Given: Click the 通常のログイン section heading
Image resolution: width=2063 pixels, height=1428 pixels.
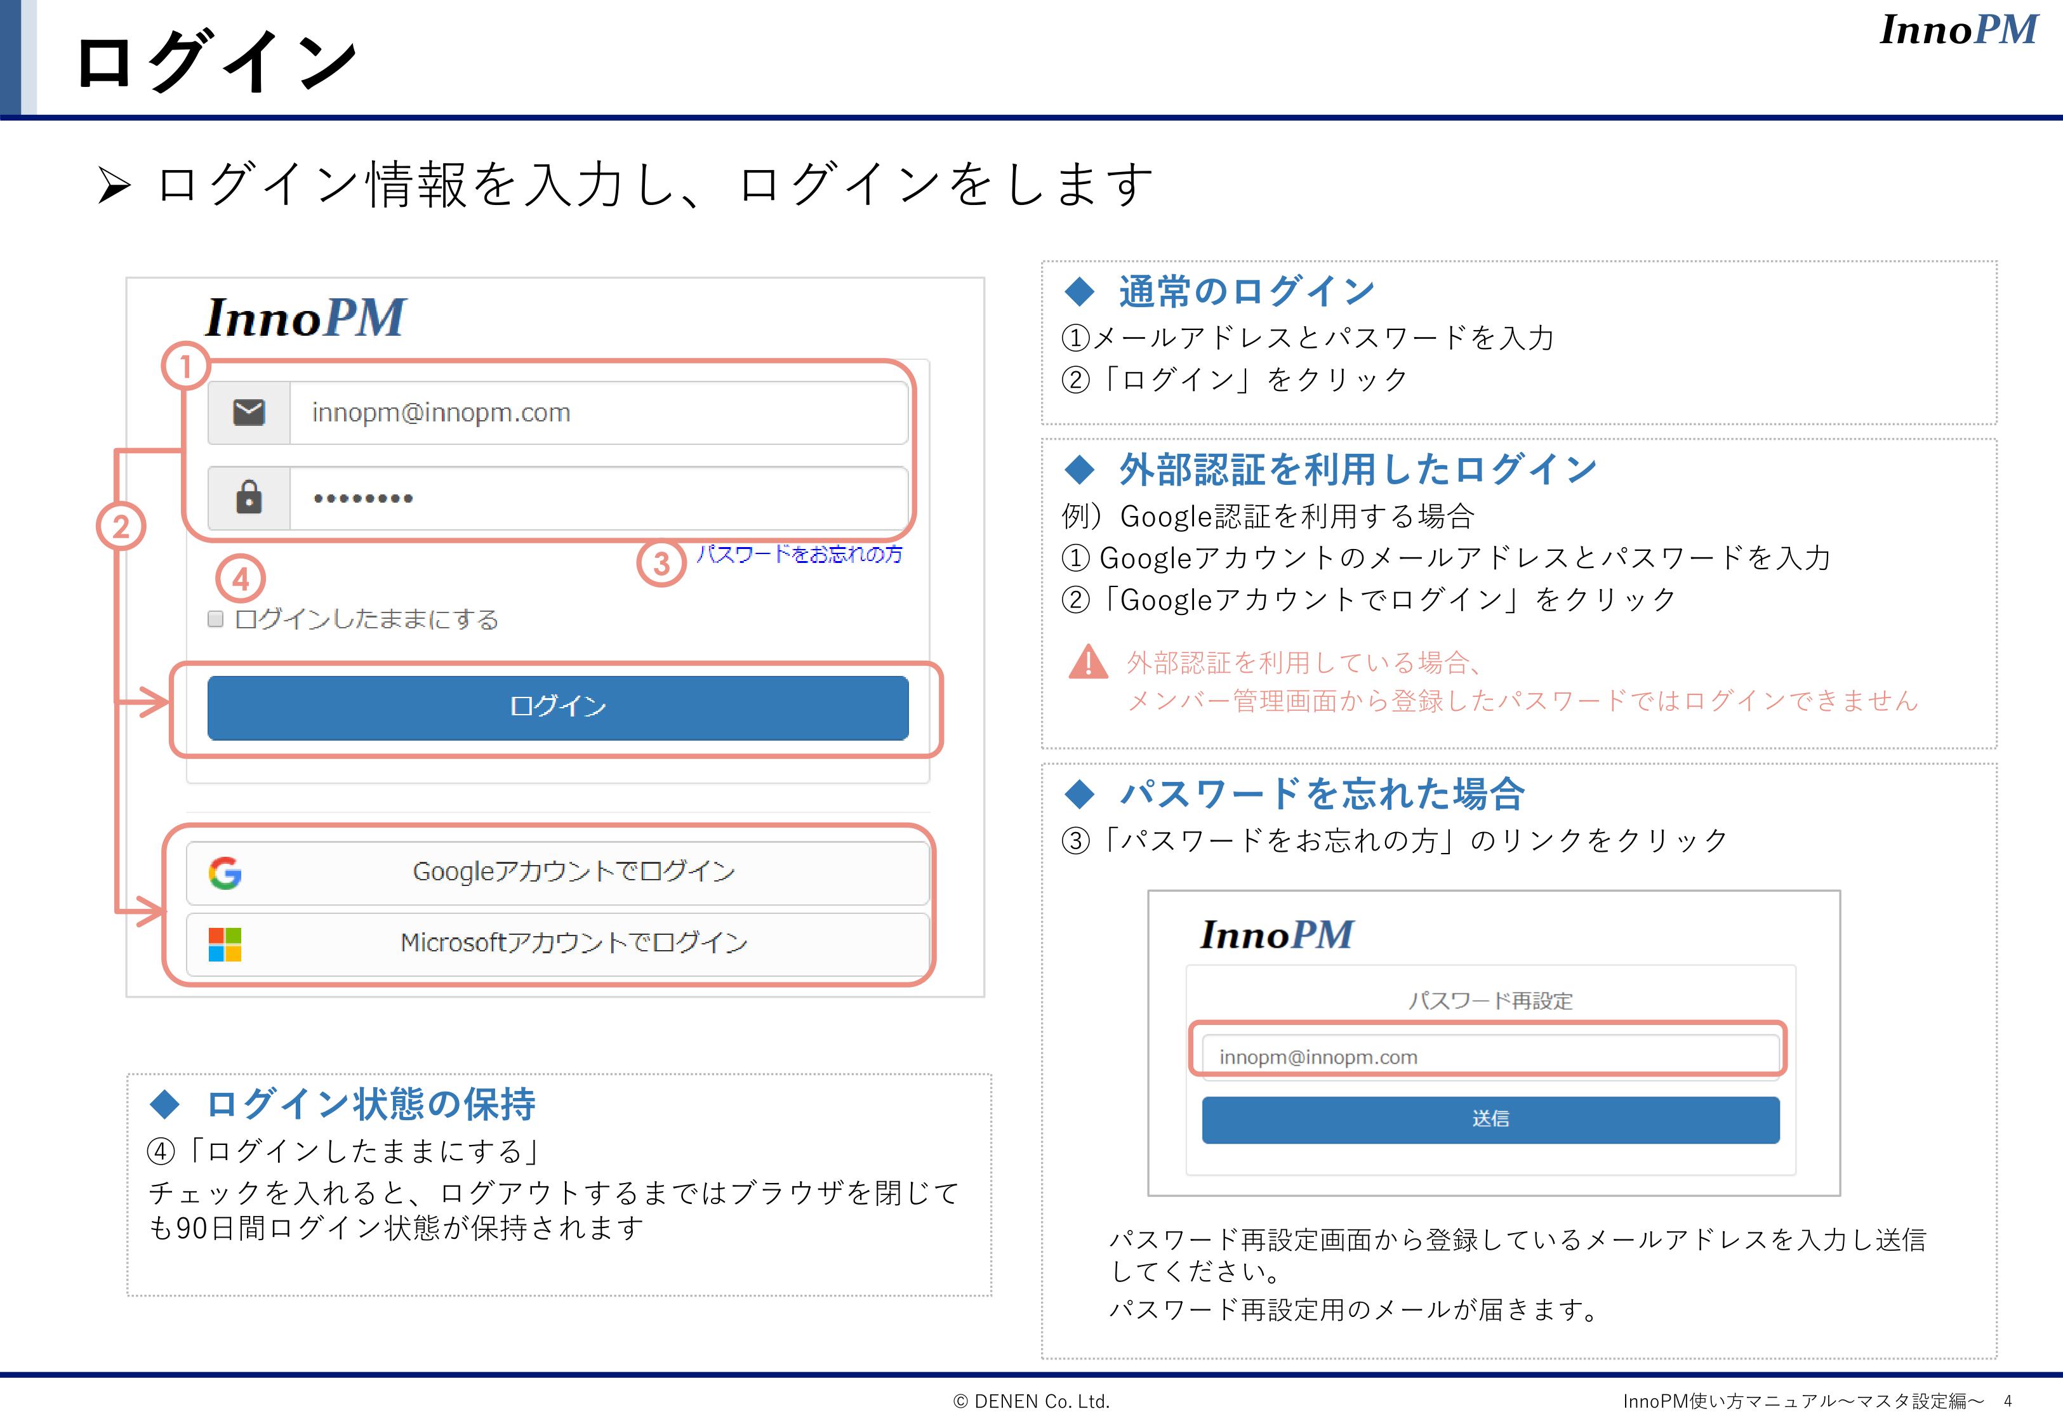Looking at the screenshot, I should tap(1247, 292).
